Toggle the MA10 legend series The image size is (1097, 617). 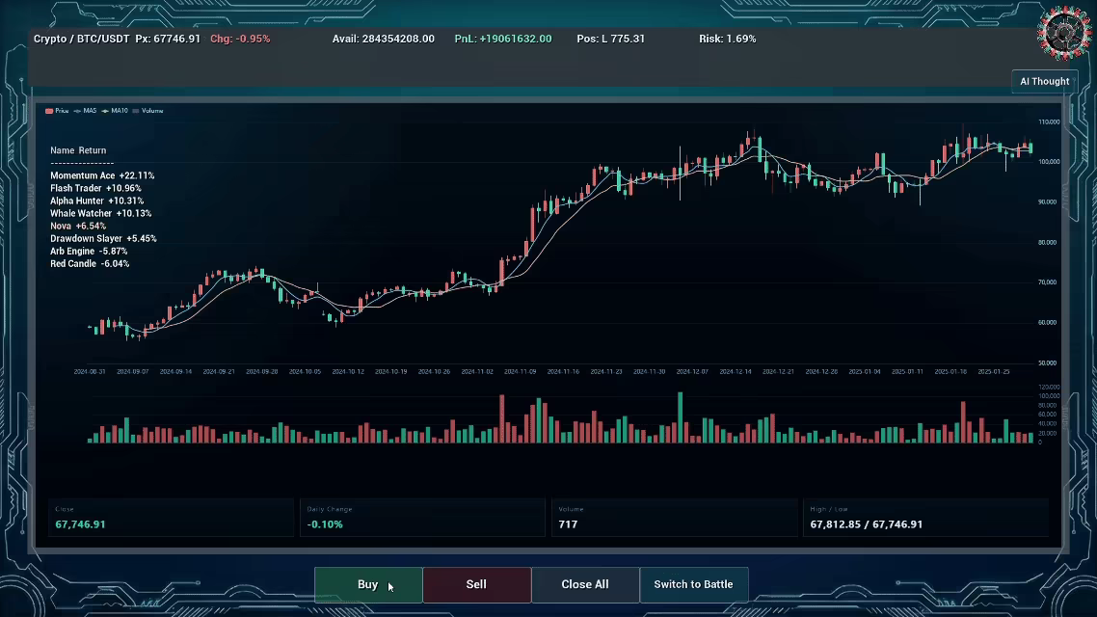click(116, 111)
